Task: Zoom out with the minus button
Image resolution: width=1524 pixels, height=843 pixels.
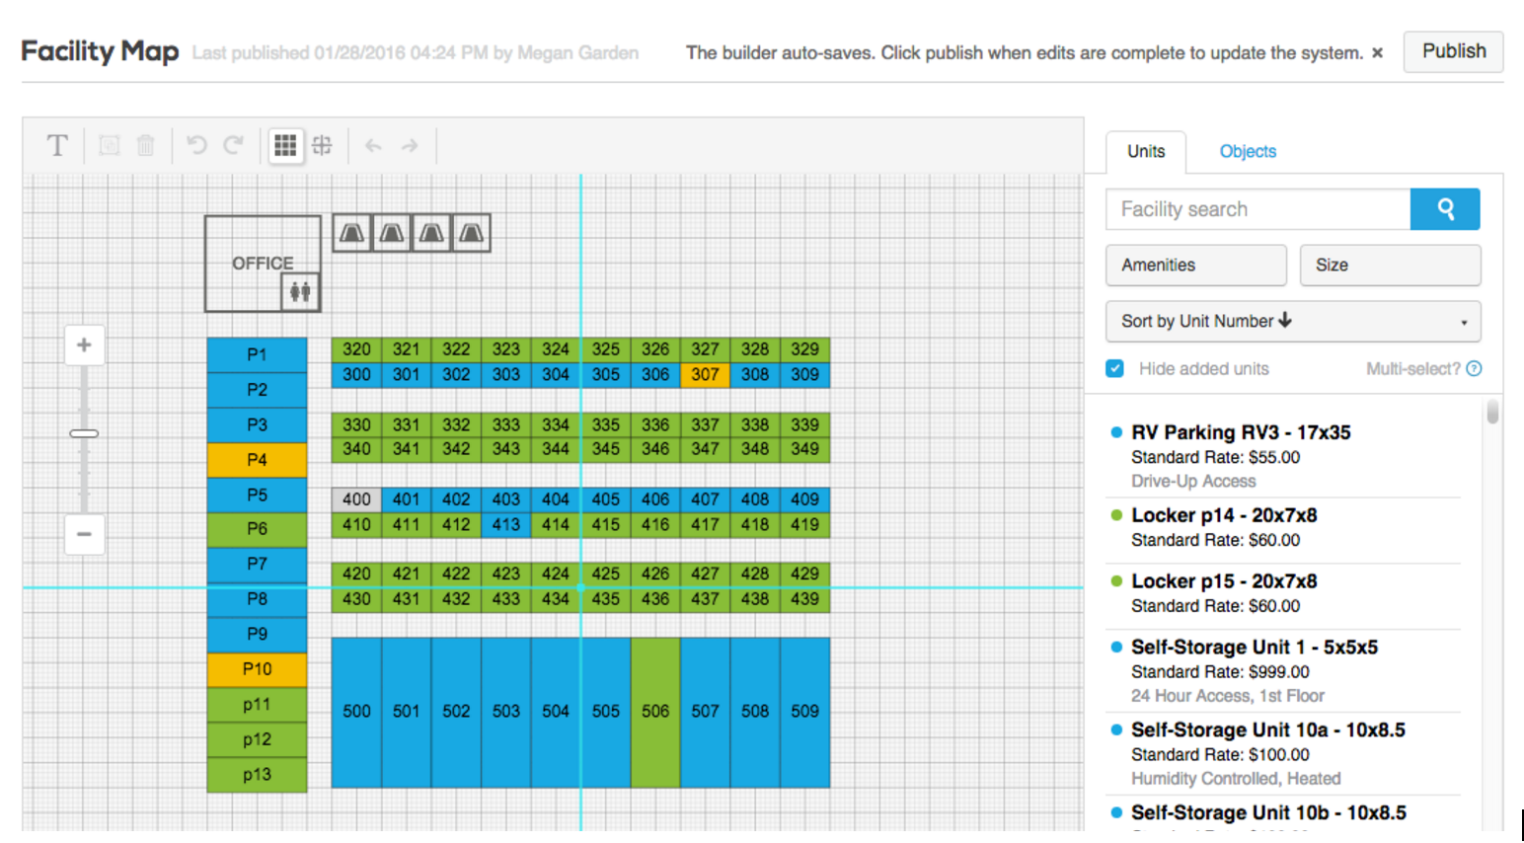Action: (84, 534)
